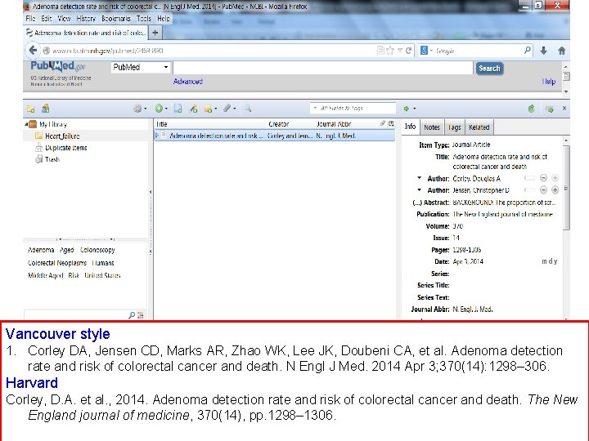The image size is (589, 441).
Task: Select Info tab
Action: point(410,127)
